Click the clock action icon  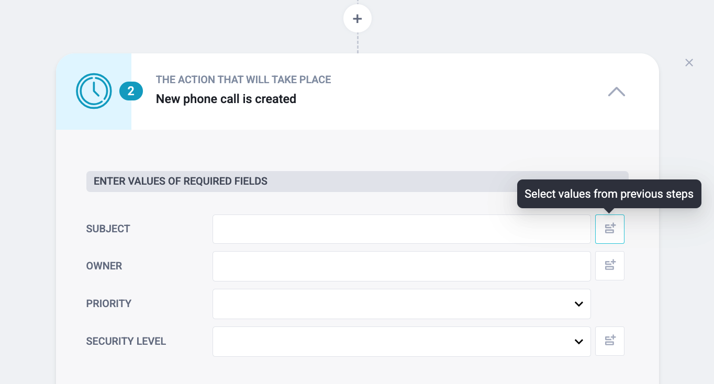point(94,91)
